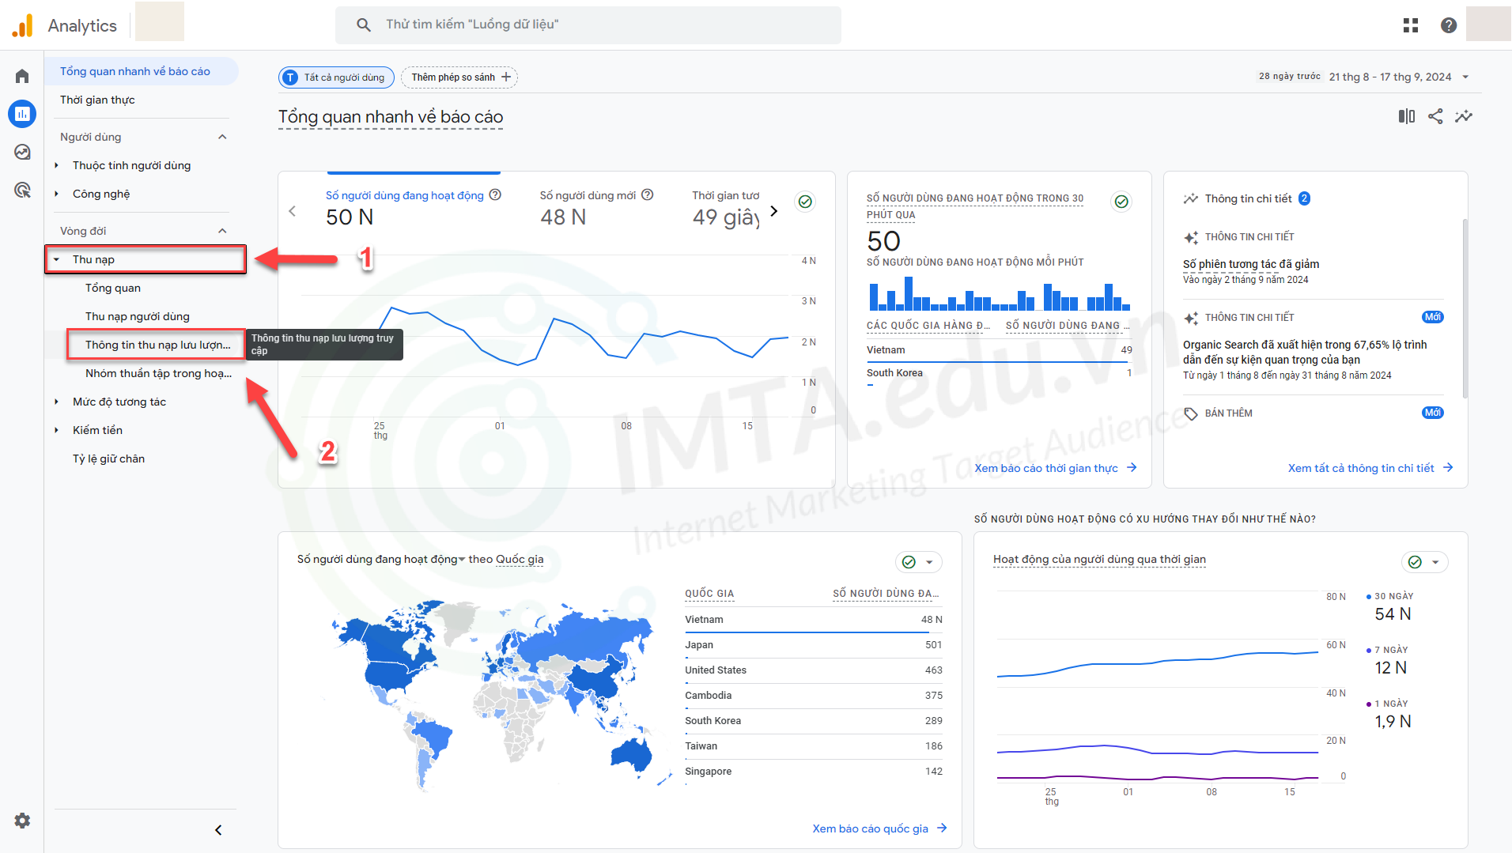Expand Thuộc tính người dùng tree item
Viewport: 1512px width, 853px height.
click(x=56, y=165)
